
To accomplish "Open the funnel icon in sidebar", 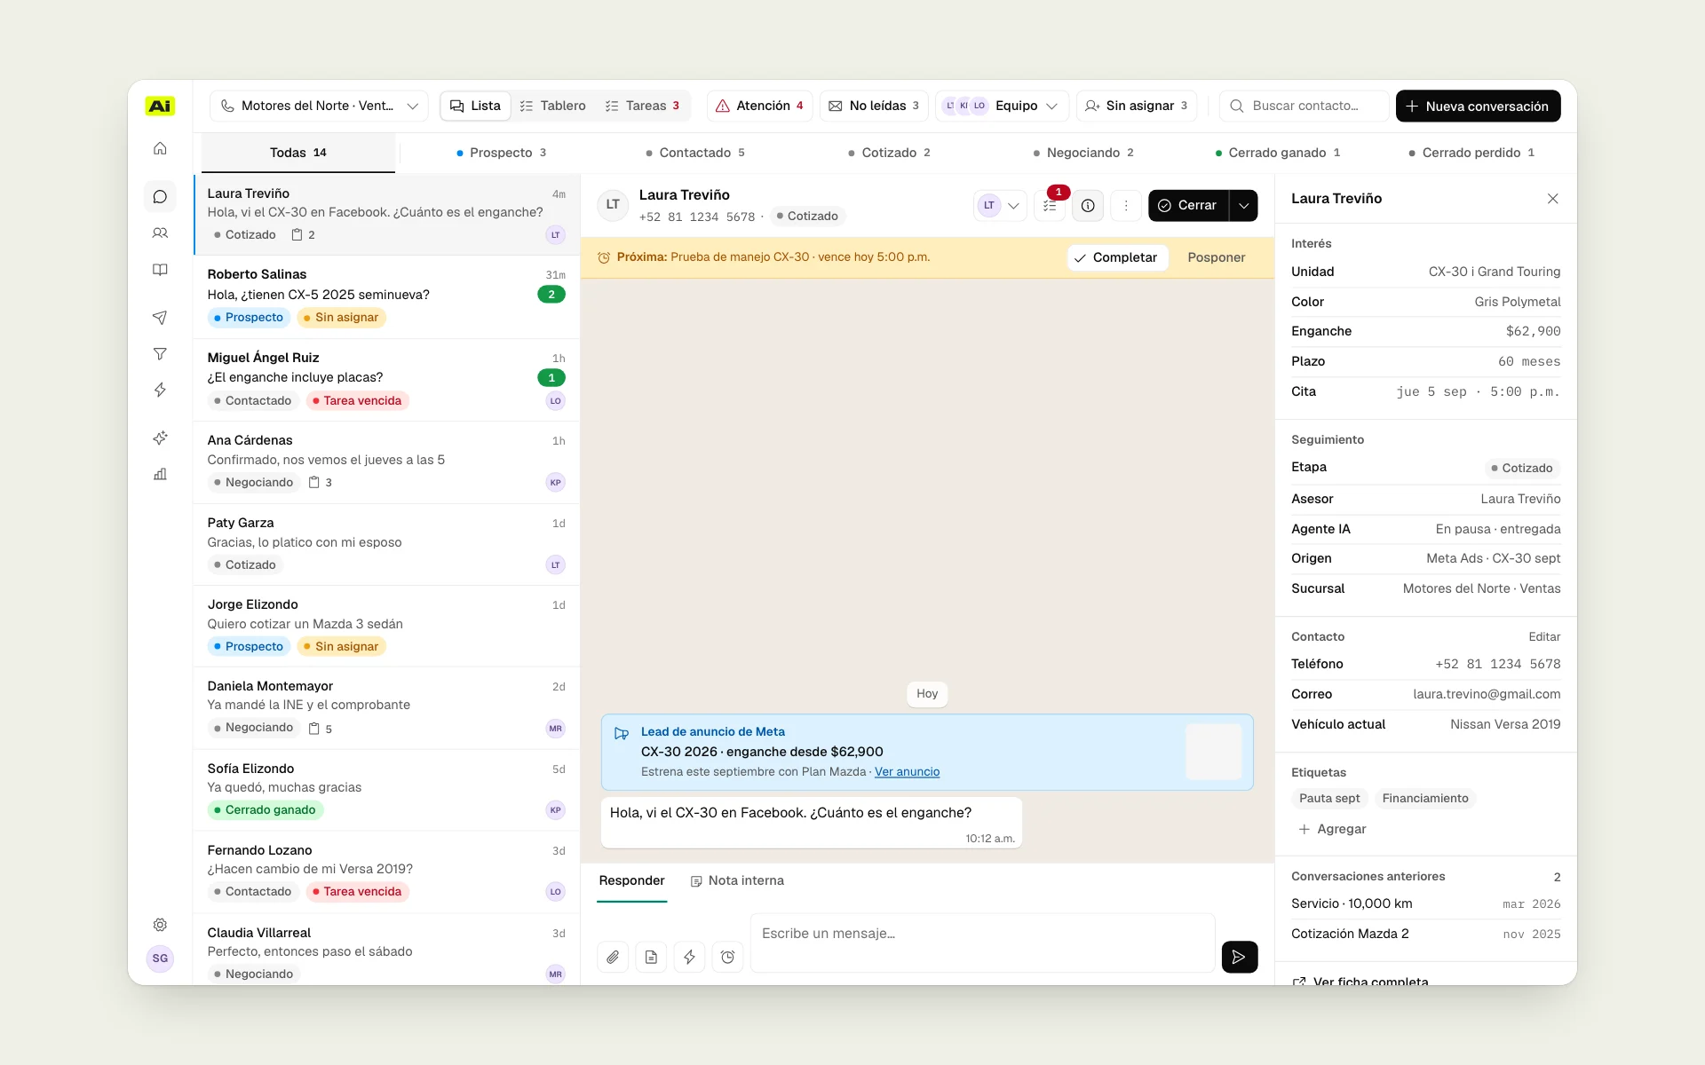I will 160,354.
